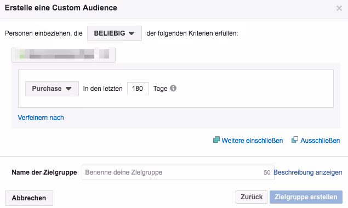Select the Ausschließen link

click(x=320, y=140)
